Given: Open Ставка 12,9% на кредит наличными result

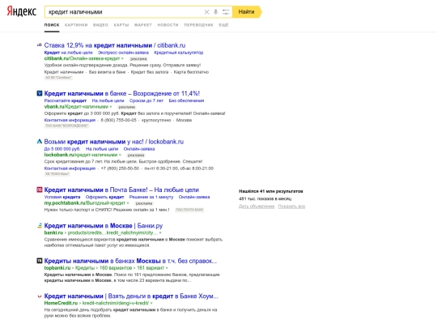Looking at the screenshot, I should tap(115, 45).
